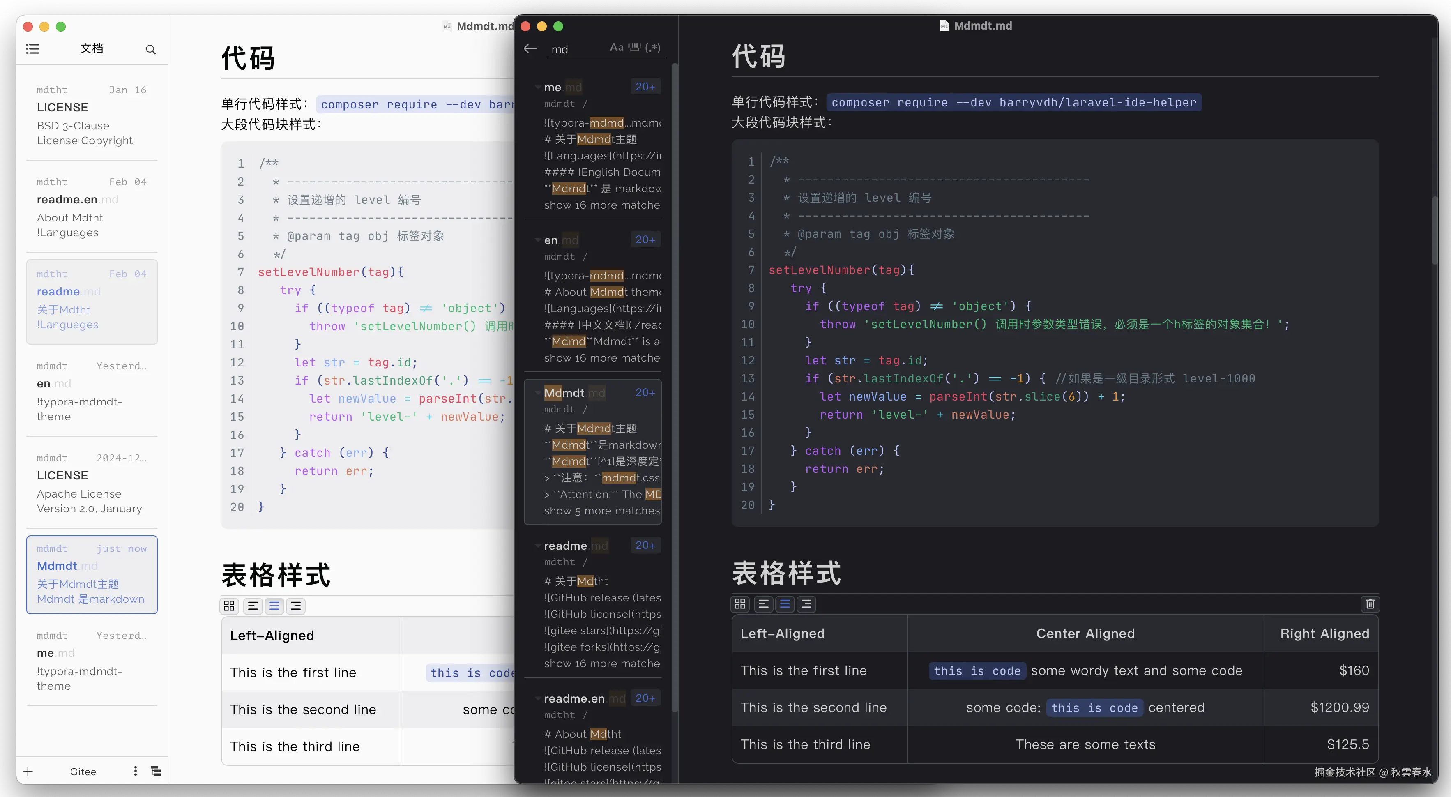This screenshot has height=797, width=1451.
Task: Toggle case-sensitive search with the Aa icon
Action: coord(616,47)
